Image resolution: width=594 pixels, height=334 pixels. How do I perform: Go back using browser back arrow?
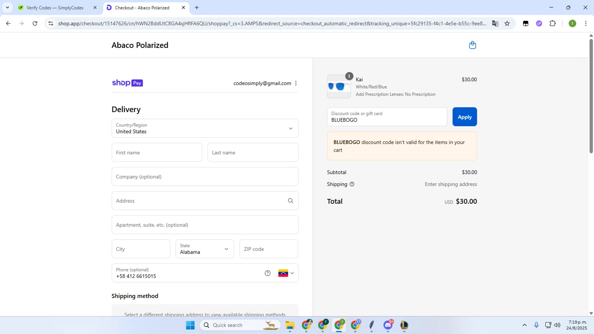[8, 23]
